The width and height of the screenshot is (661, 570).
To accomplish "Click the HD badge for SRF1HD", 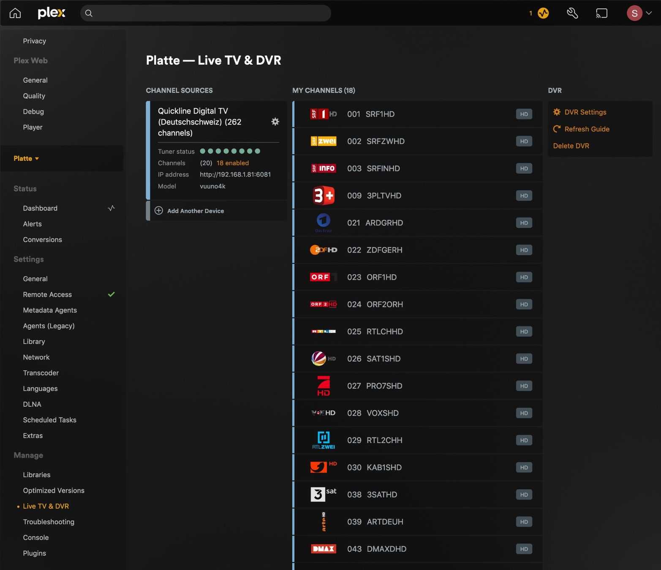I will (524, 114).
